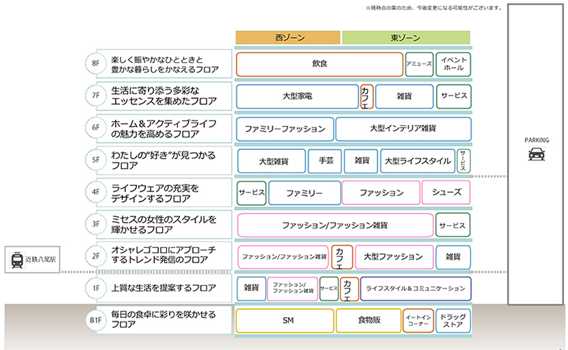Click the B1F description 毎日の食卓に彩りを
This screenshot has width=568, height=350.
pos(164,314)
